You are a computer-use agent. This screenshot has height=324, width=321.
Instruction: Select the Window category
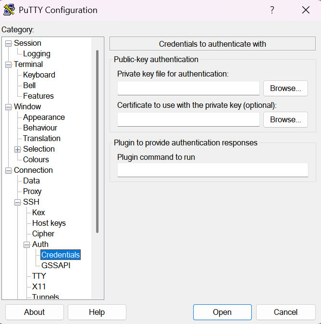27,106
